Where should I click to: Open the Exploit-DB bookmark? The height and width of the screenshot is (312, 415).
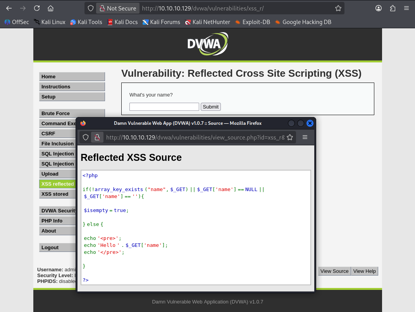click(252, 22)
